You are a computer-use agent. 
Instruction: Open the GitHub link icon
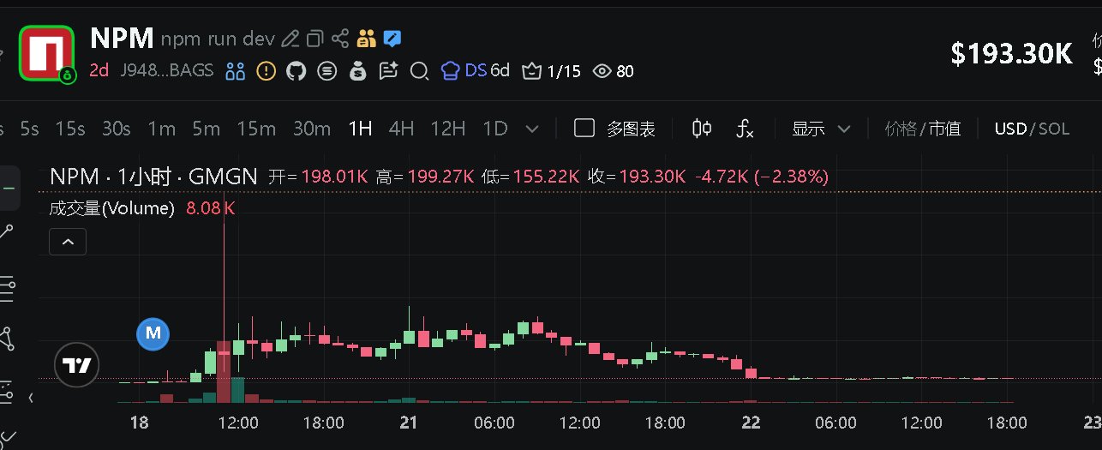tap(296, 71)
